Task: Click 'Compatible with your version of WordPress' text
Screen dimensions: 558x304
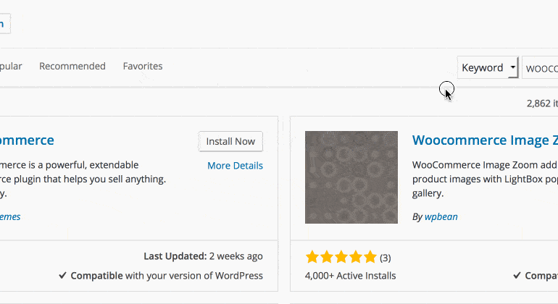Action: pos(161,276)
